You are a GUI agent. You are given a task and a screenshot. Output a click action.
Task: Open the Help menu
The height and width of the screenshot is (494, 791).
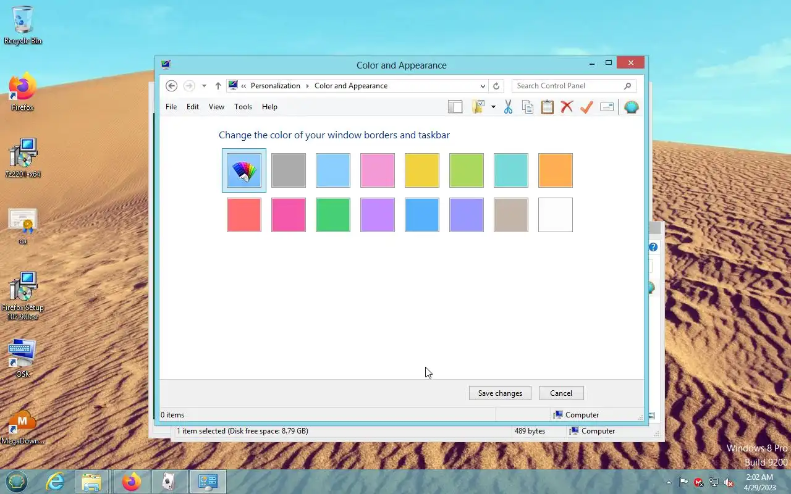pos(269,107)
